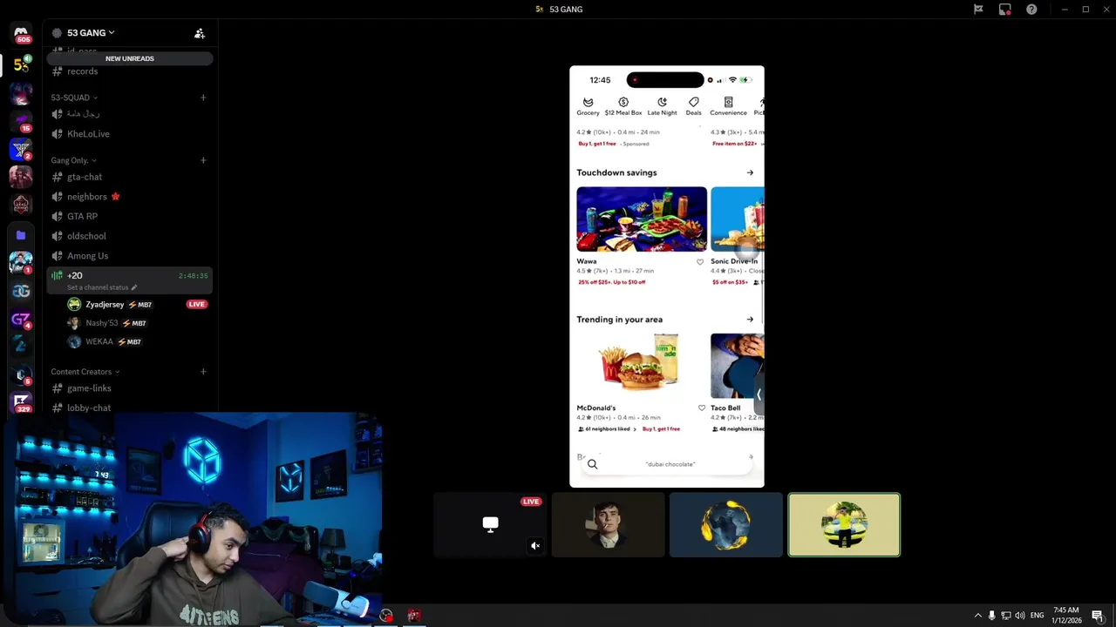The height and width of the screenshot is (627, 1116).
Task: Select the live screen share tile
Action: coord(490,525)
